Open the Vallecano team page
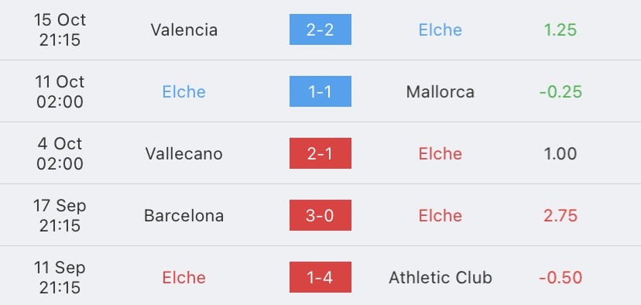Screen dimensions: 641x305 coord(184,154)
